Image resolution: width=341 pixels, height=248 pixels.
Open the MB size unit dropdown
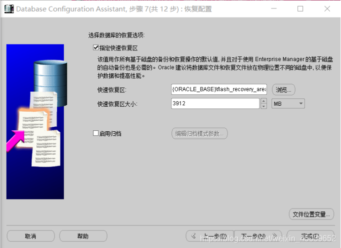(288, 103)
